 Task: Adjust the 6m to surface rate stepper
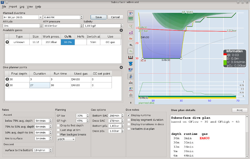click(51, 139)
